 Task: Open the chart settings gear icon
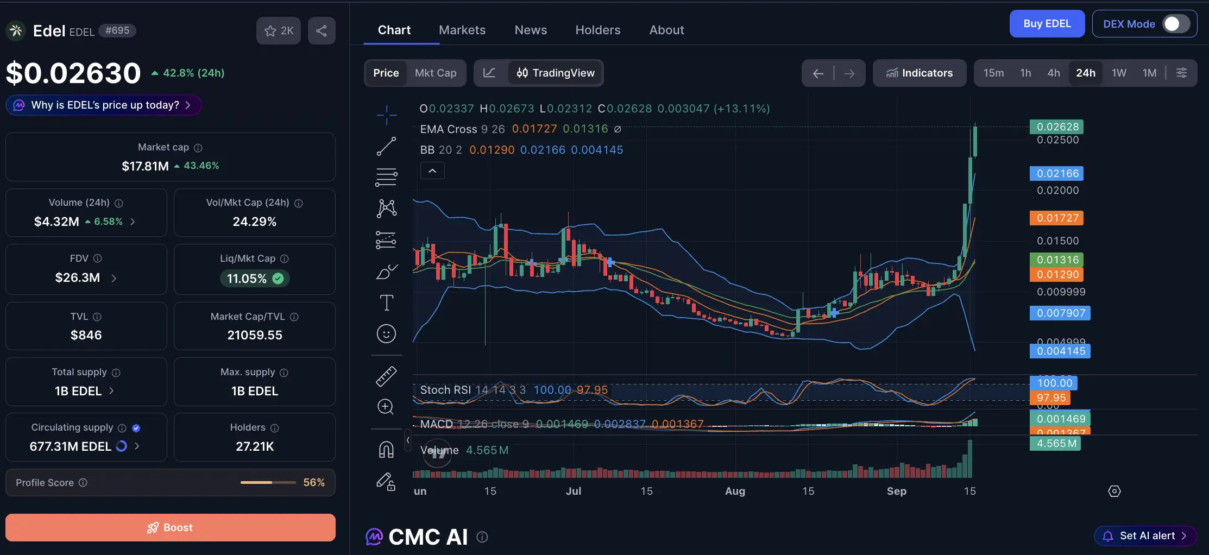tap(1114, 491)
